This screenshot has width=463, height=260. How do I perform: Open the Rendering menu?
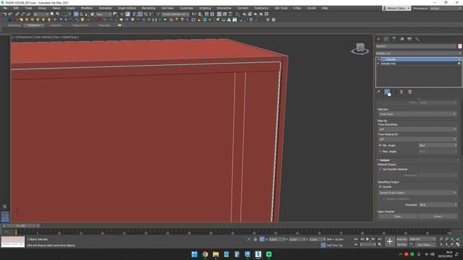(148, 8)
